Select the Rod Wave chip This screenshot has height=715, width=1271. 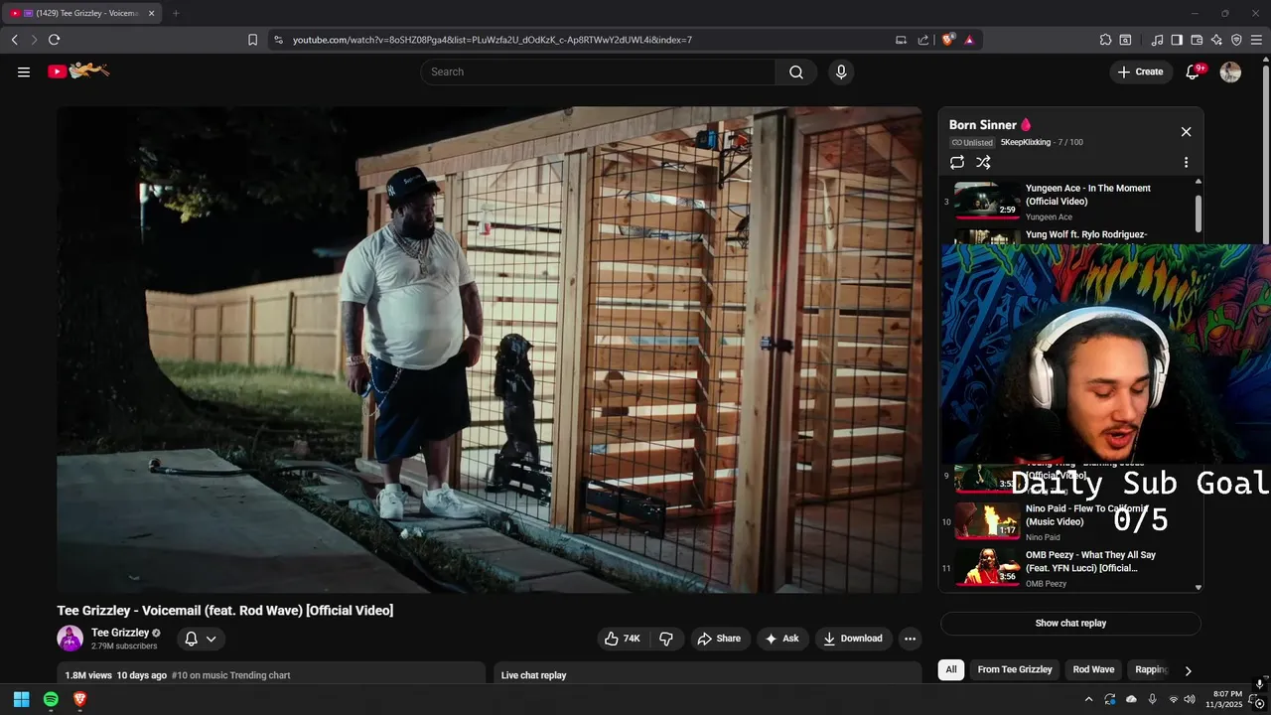click(1093, 669)
